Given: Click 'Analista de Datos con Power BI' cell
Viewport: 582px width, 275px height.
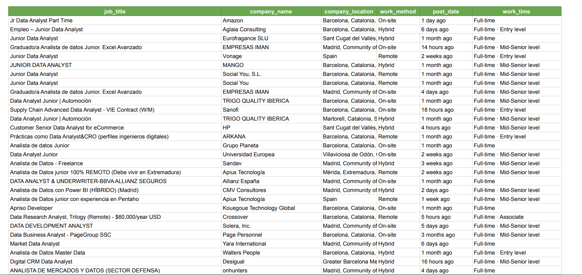Looking at the screenshot, I should [115, 190].
